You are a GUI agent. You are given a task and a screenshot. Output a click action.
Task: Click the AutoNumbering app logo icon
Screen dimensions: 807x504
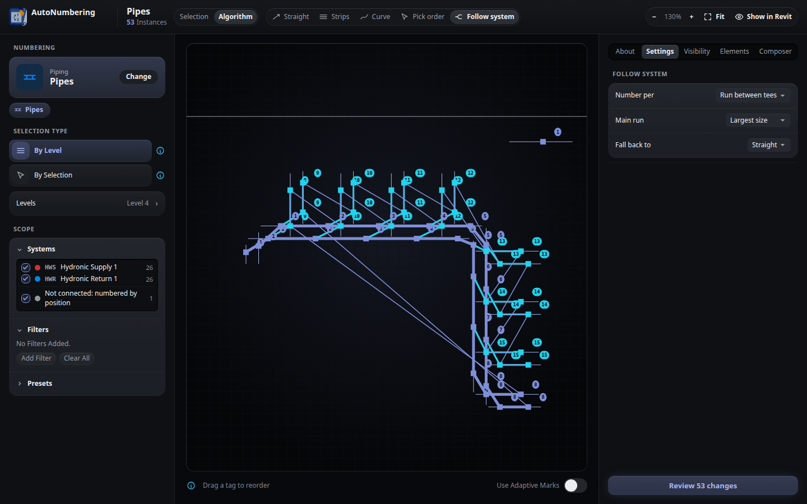[18, 17]
